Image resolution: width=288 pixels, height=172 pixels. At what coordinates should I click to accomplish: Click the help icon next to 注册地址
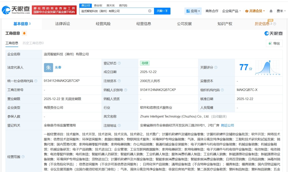click(x=119, y=125)
